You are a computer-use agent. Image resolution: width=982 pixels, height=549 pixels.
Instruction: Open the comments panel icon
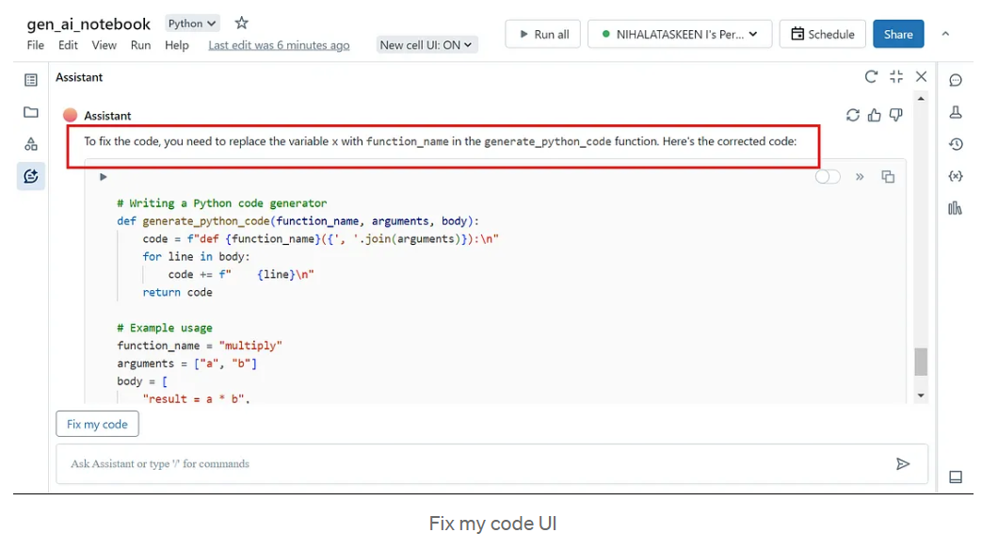[x=956, y=80]
